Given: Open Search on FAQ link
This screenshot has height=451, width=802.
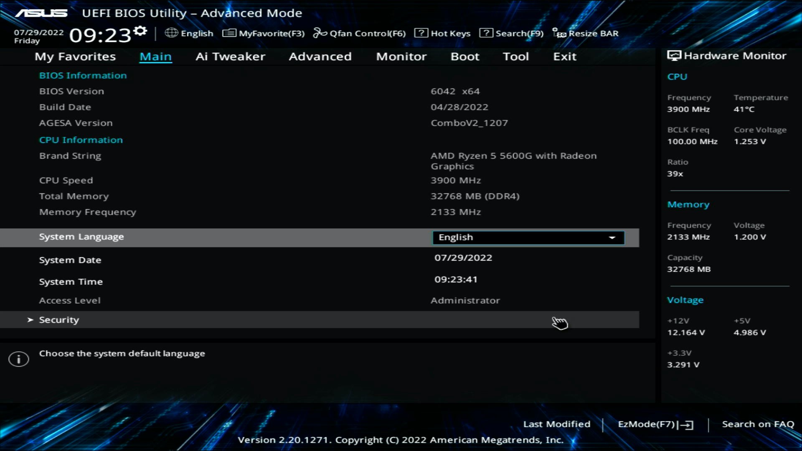Looking at the screenshot, I should [758, 424].
